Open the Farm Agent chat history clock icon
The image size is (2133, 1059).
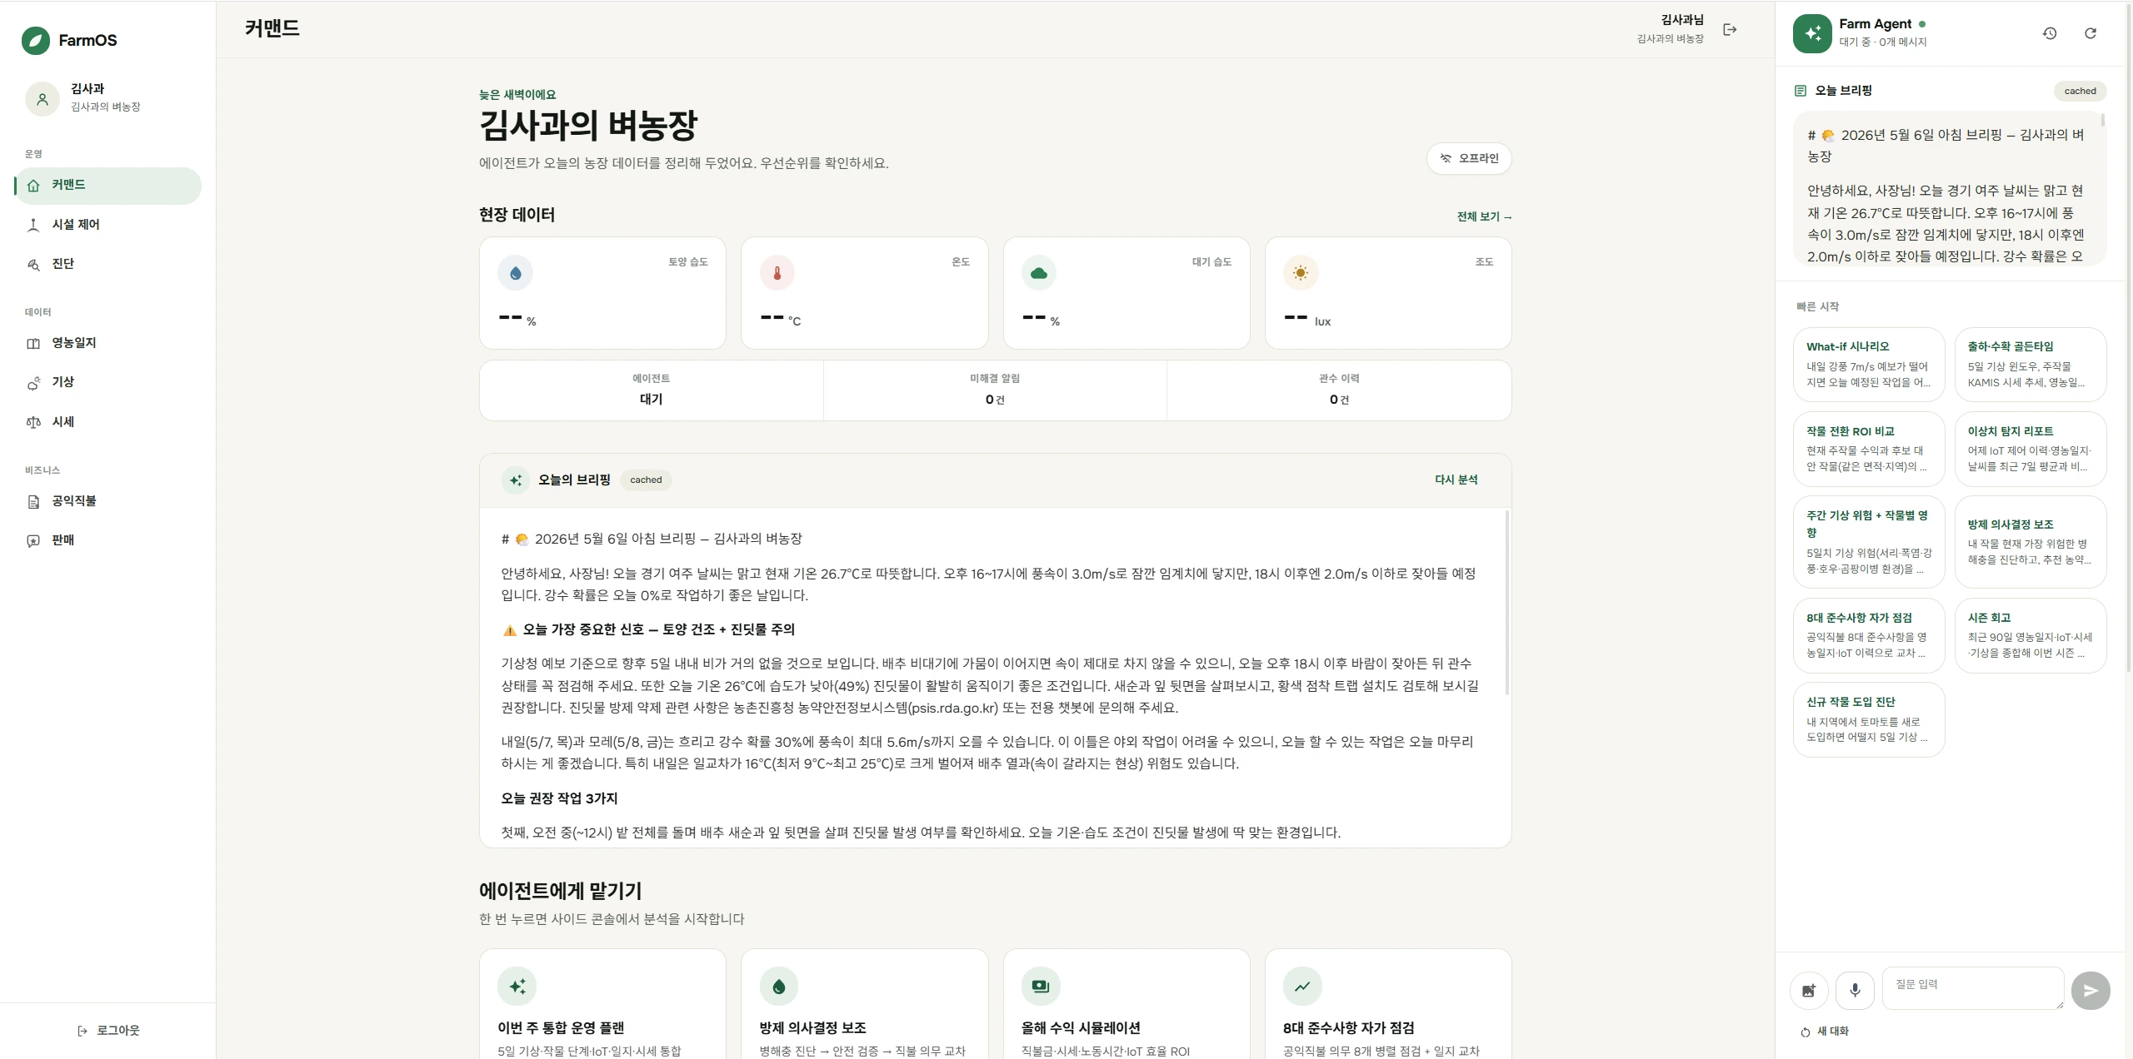click(2050, 33)
